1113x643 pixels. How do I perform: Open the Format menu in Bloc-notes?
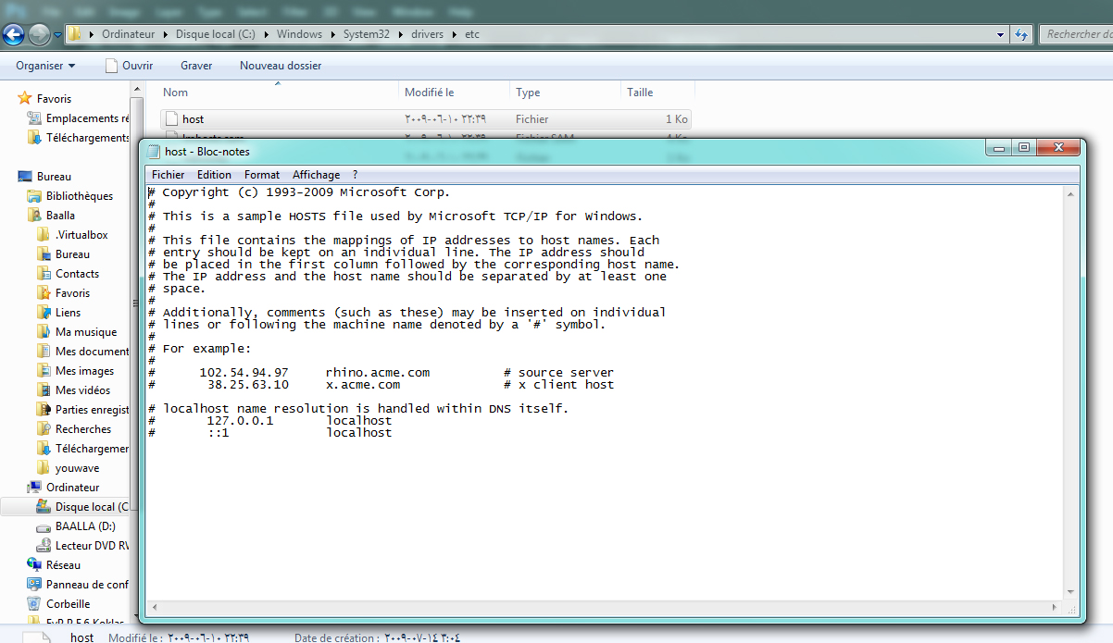pos(262,175)
